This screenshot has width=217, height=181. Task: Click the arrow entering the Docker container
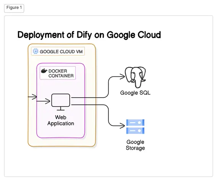(33, 97)
